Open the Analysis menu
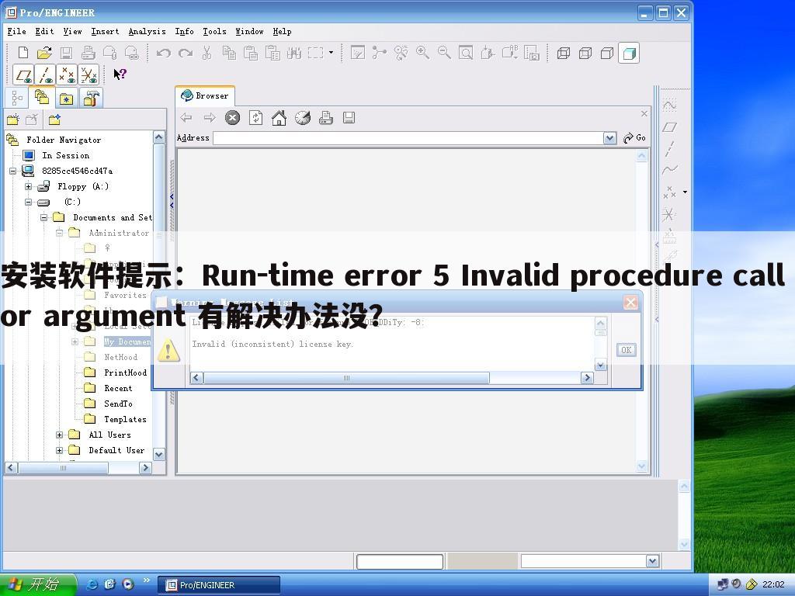 coord(147,31)
